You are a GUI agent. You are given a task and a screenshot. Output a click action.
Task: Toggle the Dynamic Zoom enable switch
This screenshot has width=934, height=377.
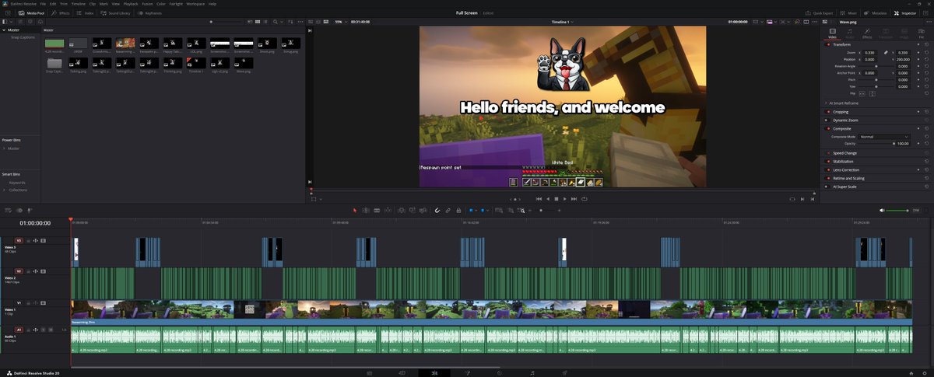point(828,120)
